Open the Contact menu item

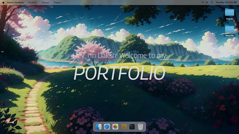click(45, 2)
